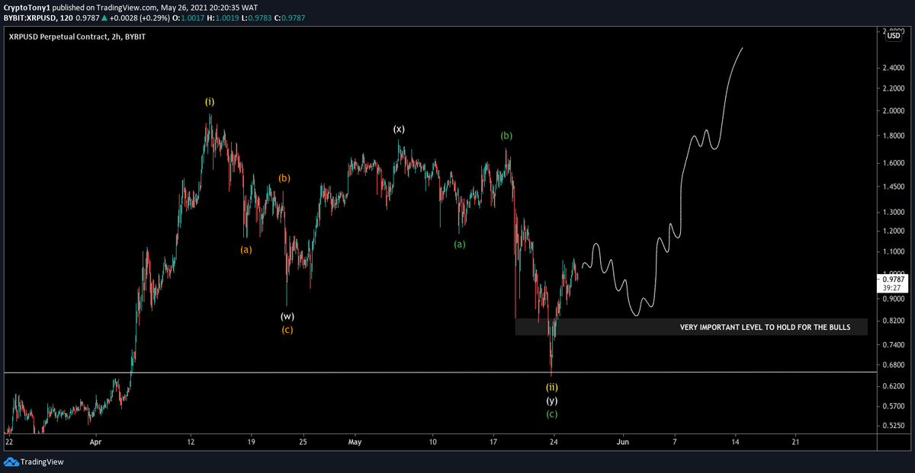The image size is (915, 473).
Task: Click the 25 date label on time axis
Action: [x=303, y=441]
